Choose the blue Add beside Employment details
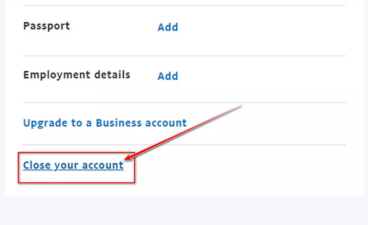368x225 pixels. coord(168,76)
